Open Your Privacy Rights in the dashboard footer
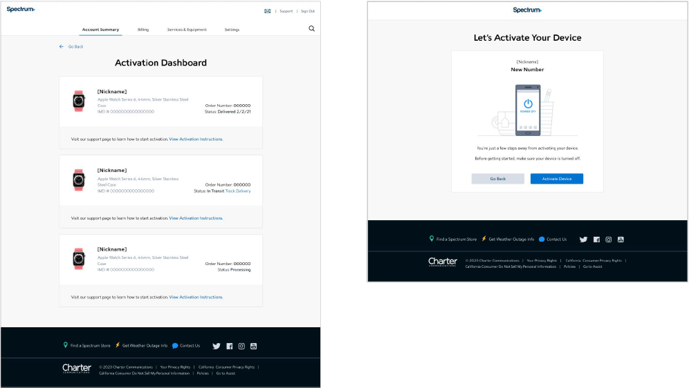 [x=175, y=367]
